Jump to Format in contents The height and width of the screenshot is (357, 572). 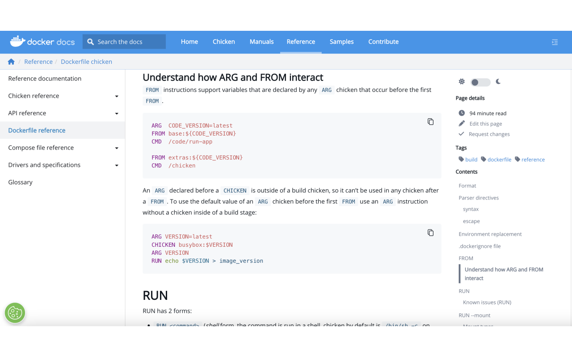(467, 186)
